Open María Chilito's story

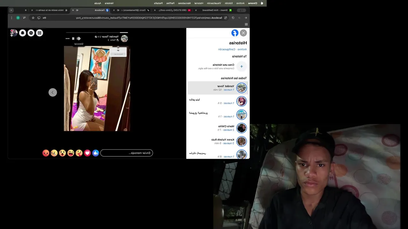218,128
